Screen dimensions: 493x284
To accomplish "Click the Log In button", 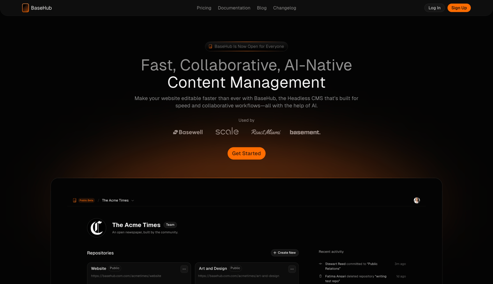I will 434,7.
